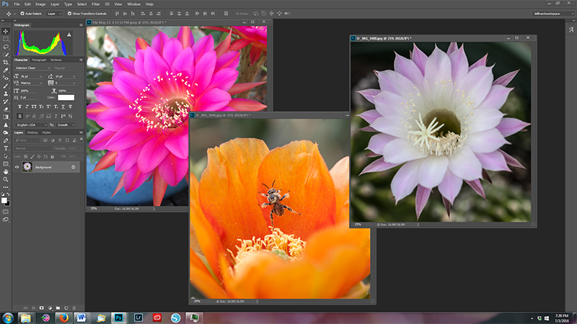Select the Lasso tool
The width and height of the screenshot is (577, 324).
(6, 46)
